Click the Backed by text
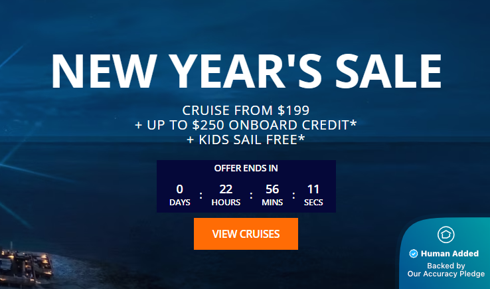 pos(446,265)
